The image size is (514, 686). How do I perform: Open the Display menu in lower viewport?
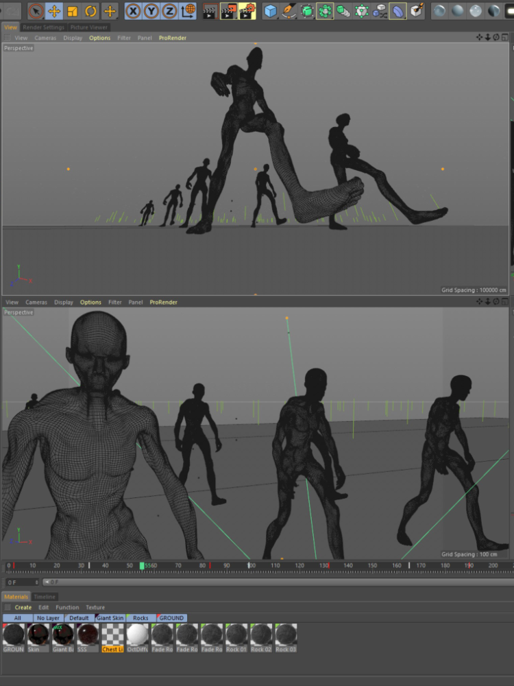tap(64, 302)
